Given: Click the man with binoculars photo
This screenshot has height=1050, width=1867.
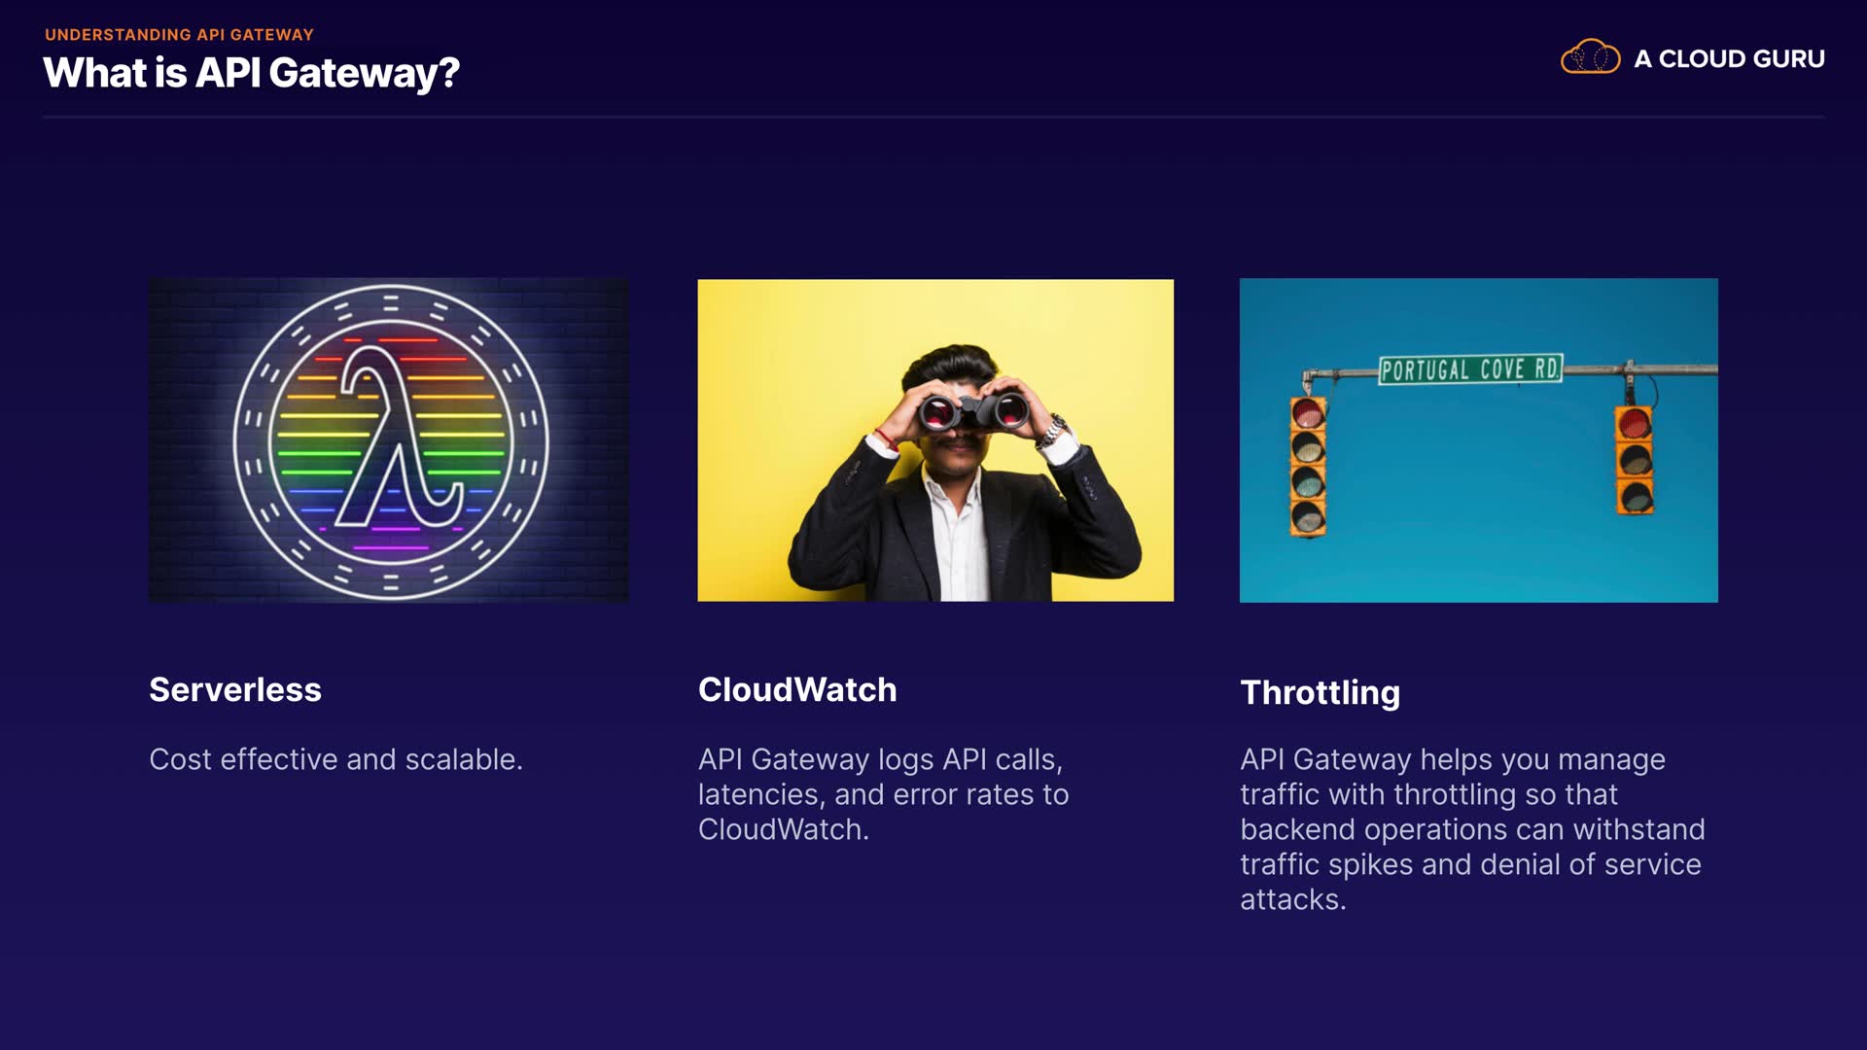Looking at the screenshot, I should 935,440.
